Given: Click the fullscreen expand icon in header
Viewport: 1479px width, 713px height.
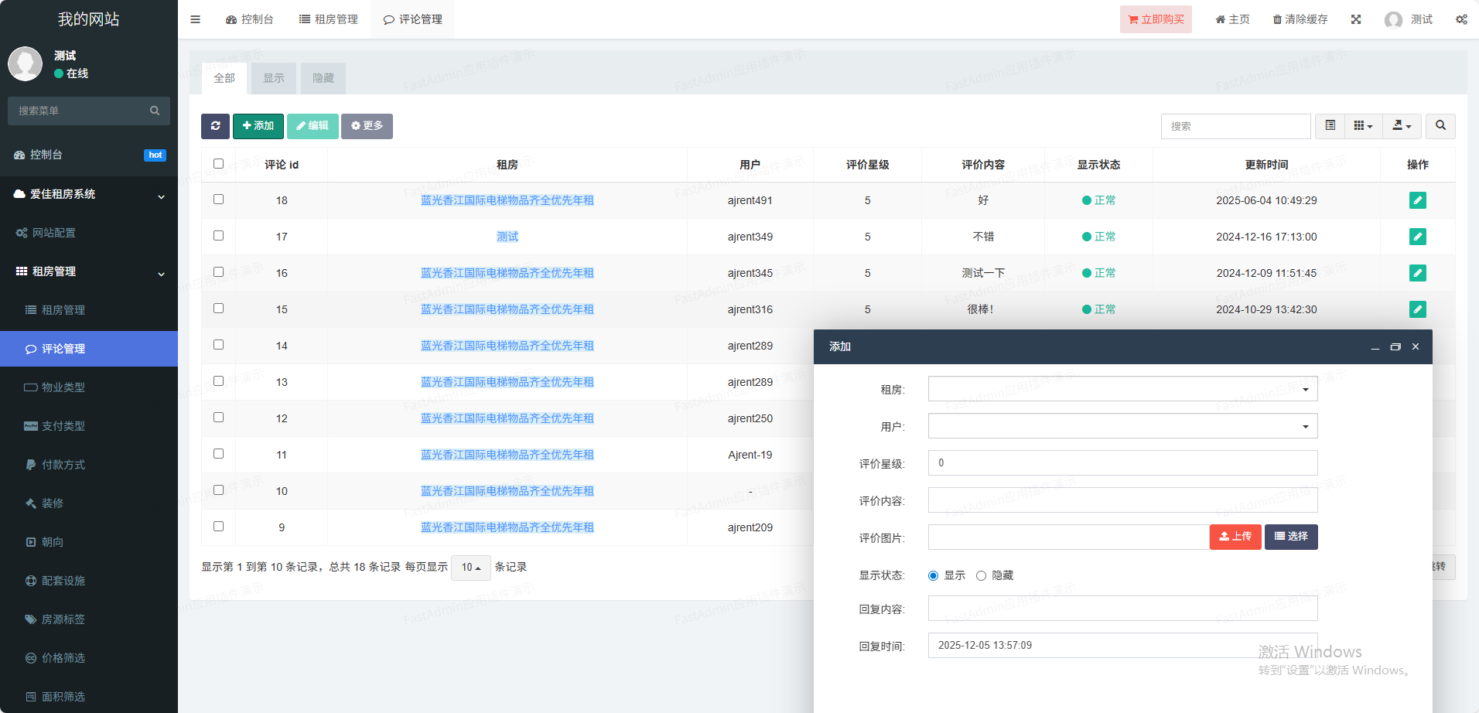Looking at the screenshot, I should tap(1356, 19).
